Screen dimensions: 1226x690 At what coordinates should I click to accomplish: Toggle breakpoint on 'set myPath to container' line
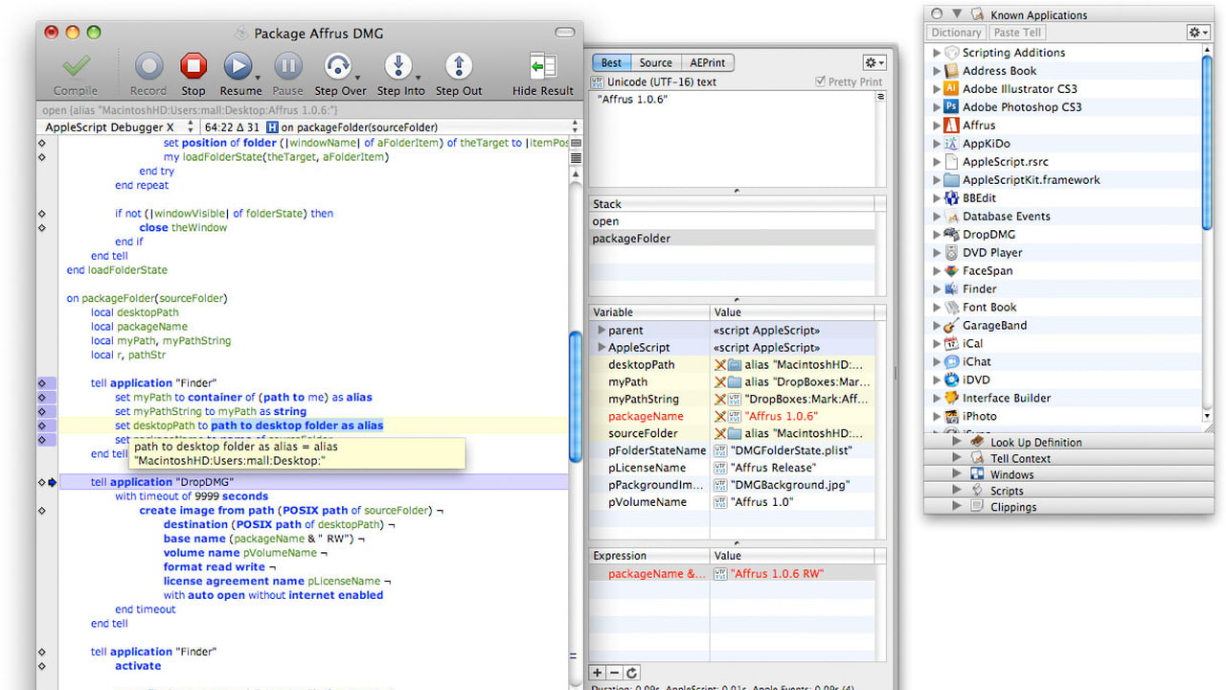[x=41, y=398]
